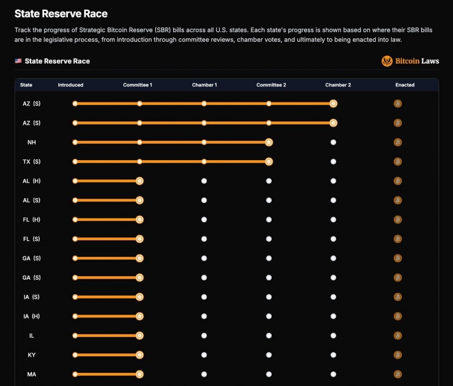453x386 pixels.
Task: Click the orange progress bar in MA row
Action: point(107,374)
